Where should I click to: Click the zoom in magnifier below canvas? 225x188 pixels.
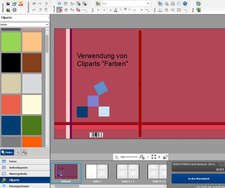point(142,157)
